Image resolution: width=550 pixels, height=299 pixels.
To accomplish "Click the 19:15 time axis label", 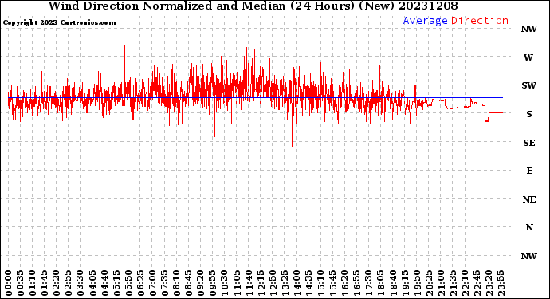I will 405,283.
